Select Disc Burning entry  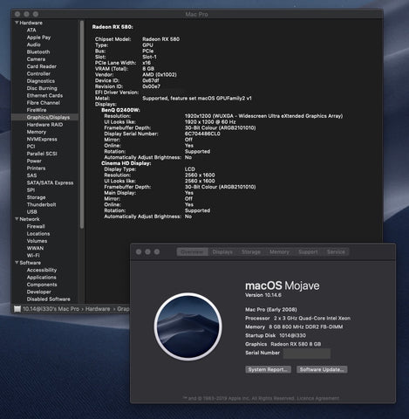click(42, 88)
